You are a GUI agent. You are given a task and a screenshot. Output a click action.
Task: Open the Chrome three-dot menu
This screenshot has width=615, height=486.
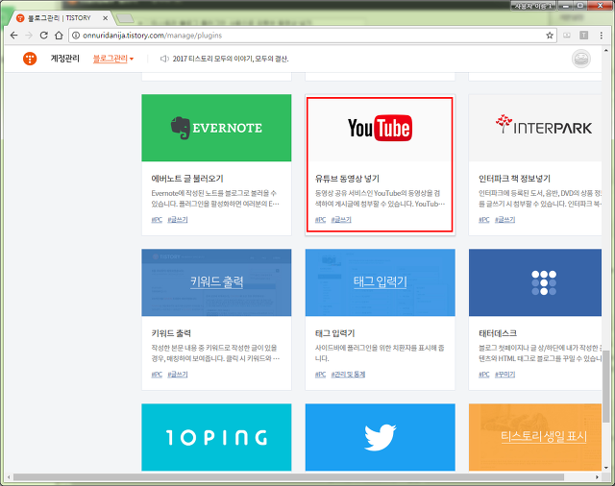[x=601, y=36]
